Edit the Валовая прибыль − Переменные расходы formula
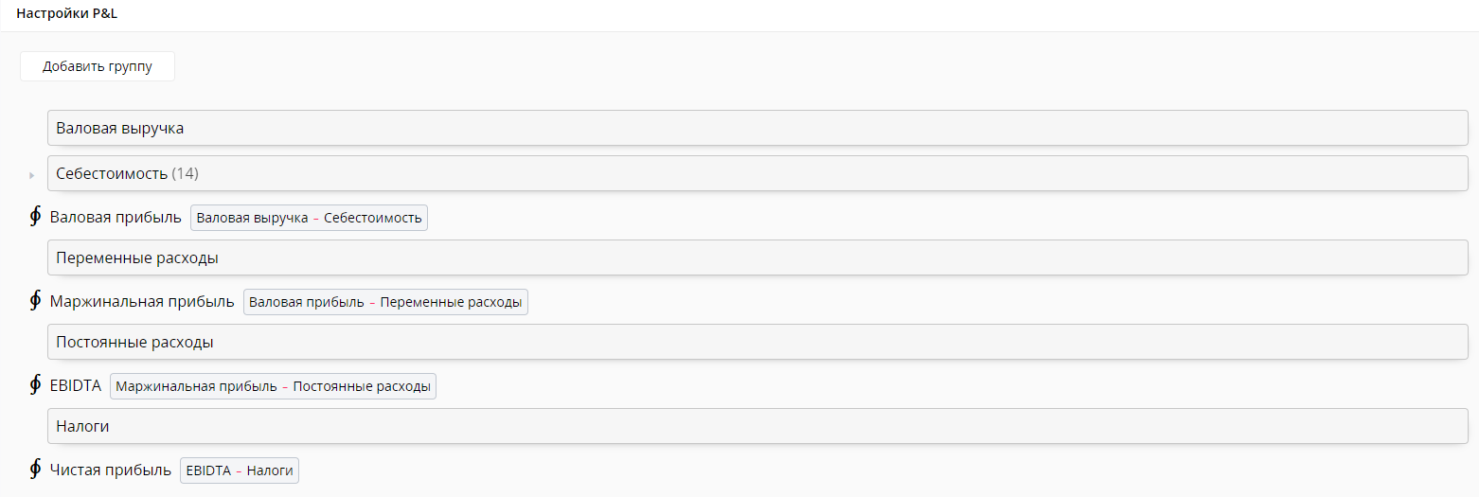This screenshot has height=497, width=1479. [x=385, y=302]
